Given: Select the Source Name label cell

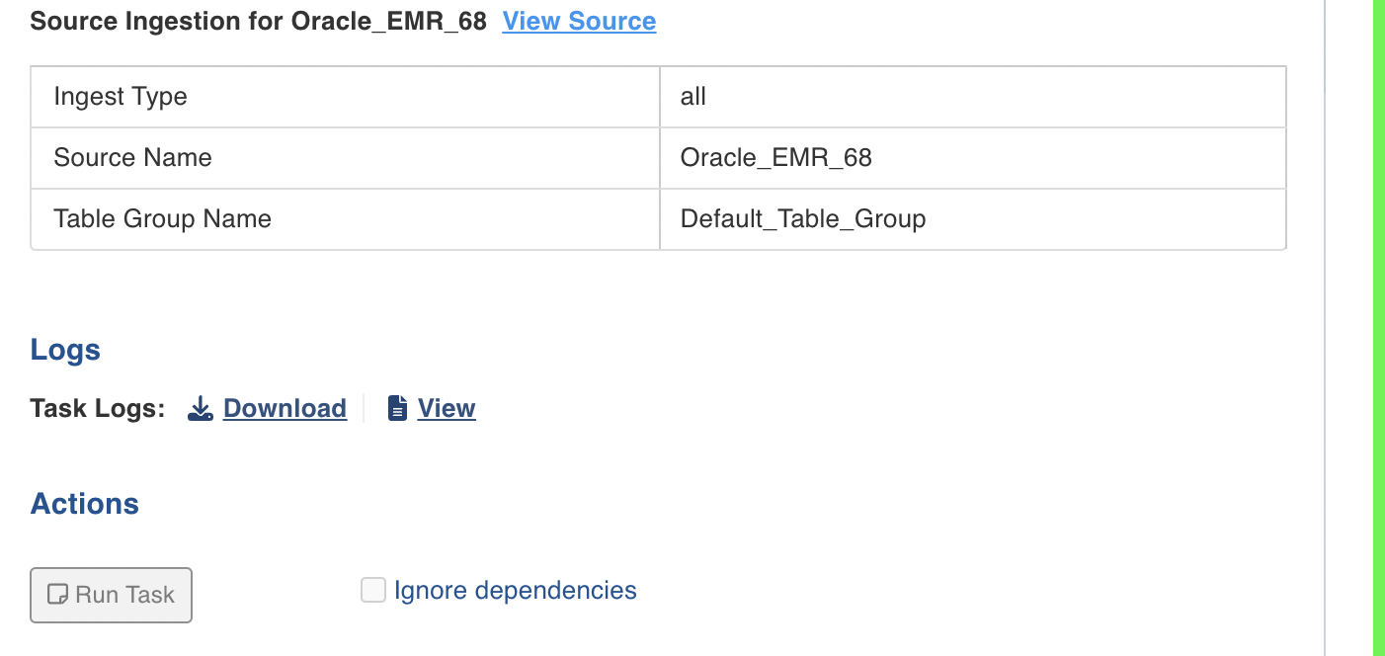Looking at the screenshot, I should tap(346, 158).
